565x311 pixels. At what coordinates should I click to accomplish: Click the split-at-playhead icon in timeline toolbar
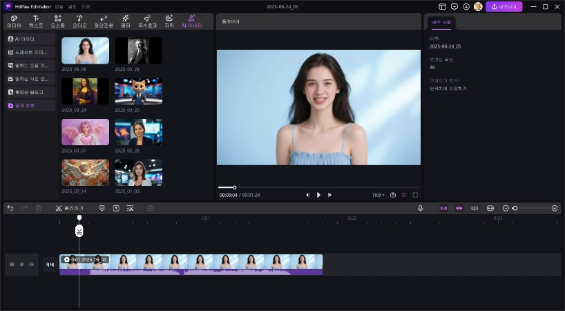coord(475,208)
